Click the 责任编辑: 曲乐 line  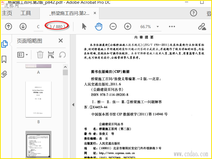pyautogui.click(x=96, y=139)
